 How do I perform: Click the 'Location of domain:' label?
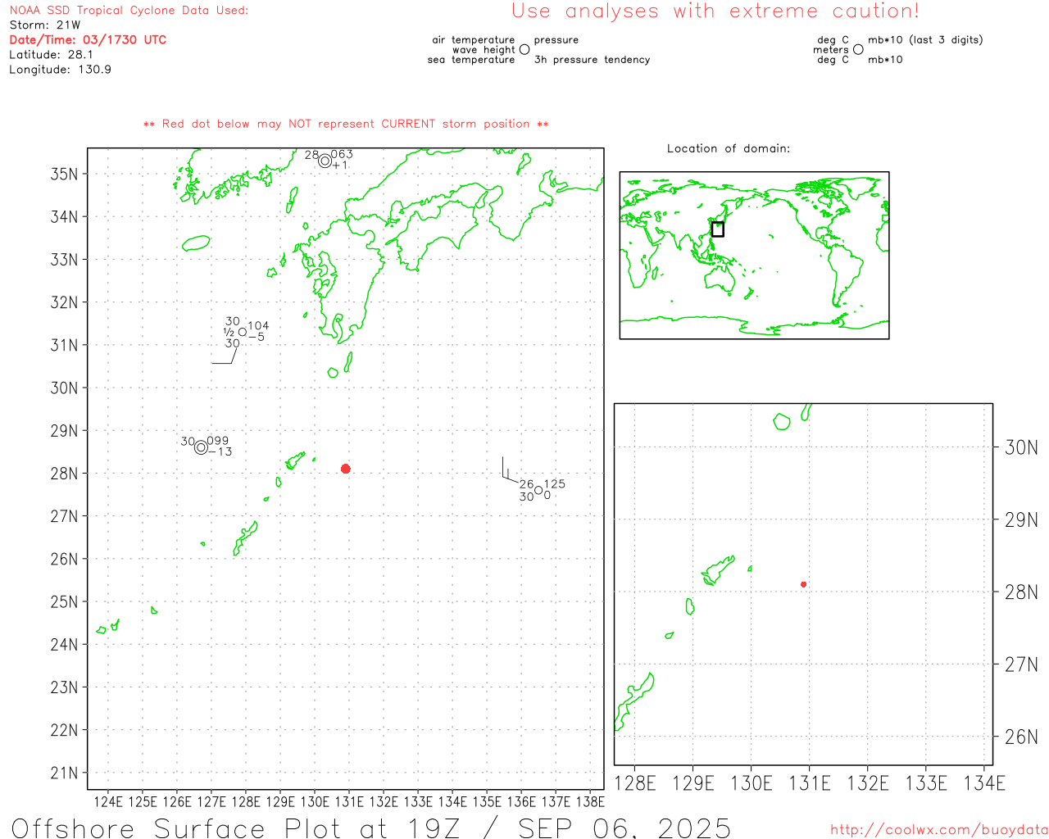click(x=729, y=148)
